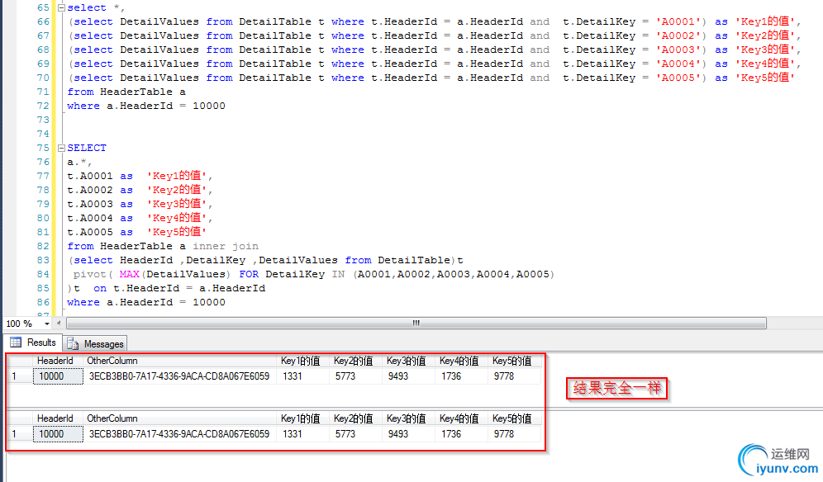Click Key5的值 column header in second result grid
The width and height of the screenshot is (823, 482).
click(x=514, y=418)
